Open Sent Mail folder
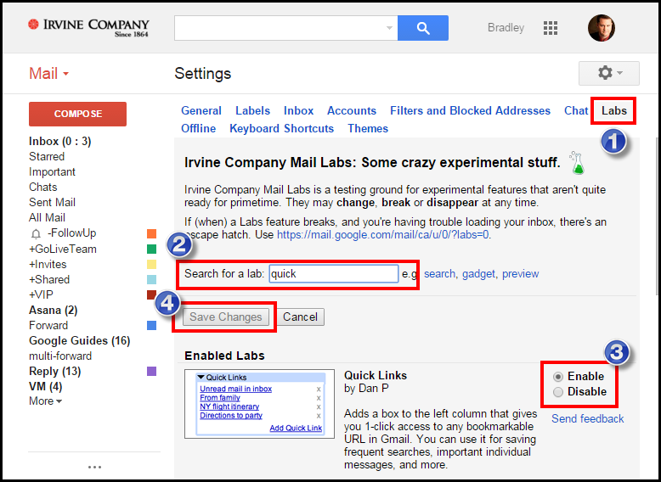This screenshot has height=482, width=661. click(52, 203)
